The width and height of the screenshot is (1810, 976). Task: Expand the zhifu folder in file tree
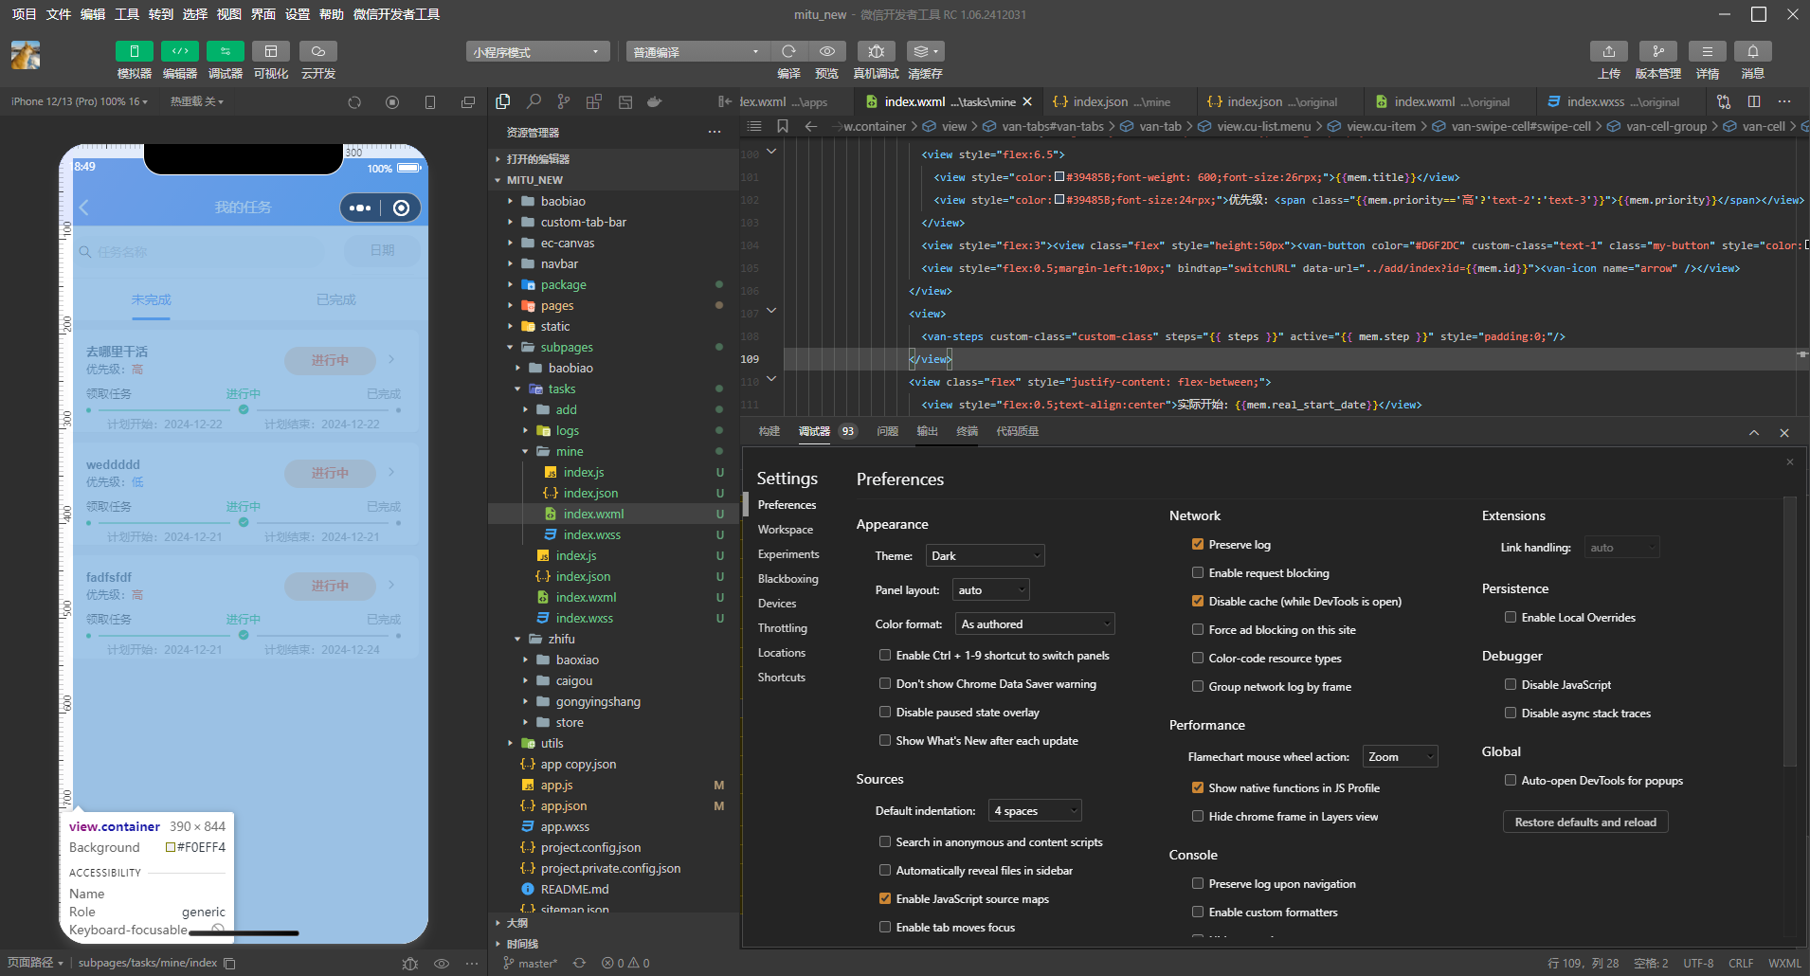(x=561, y=640)
